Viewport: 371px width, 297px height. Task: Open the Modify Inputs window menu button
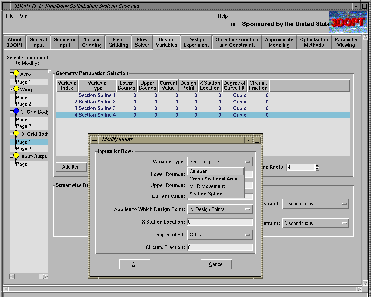tap(95, 140)
